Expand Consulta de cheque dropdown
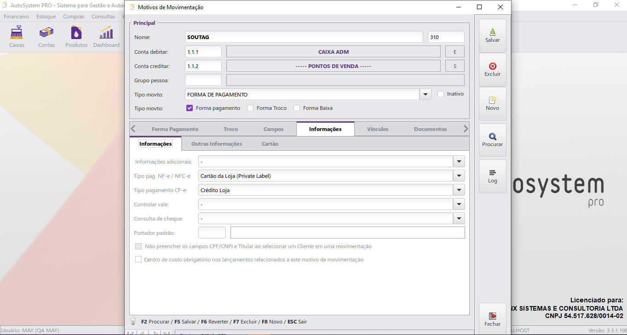The height and width of the screenshot is (335, 627). click(459, 218)
